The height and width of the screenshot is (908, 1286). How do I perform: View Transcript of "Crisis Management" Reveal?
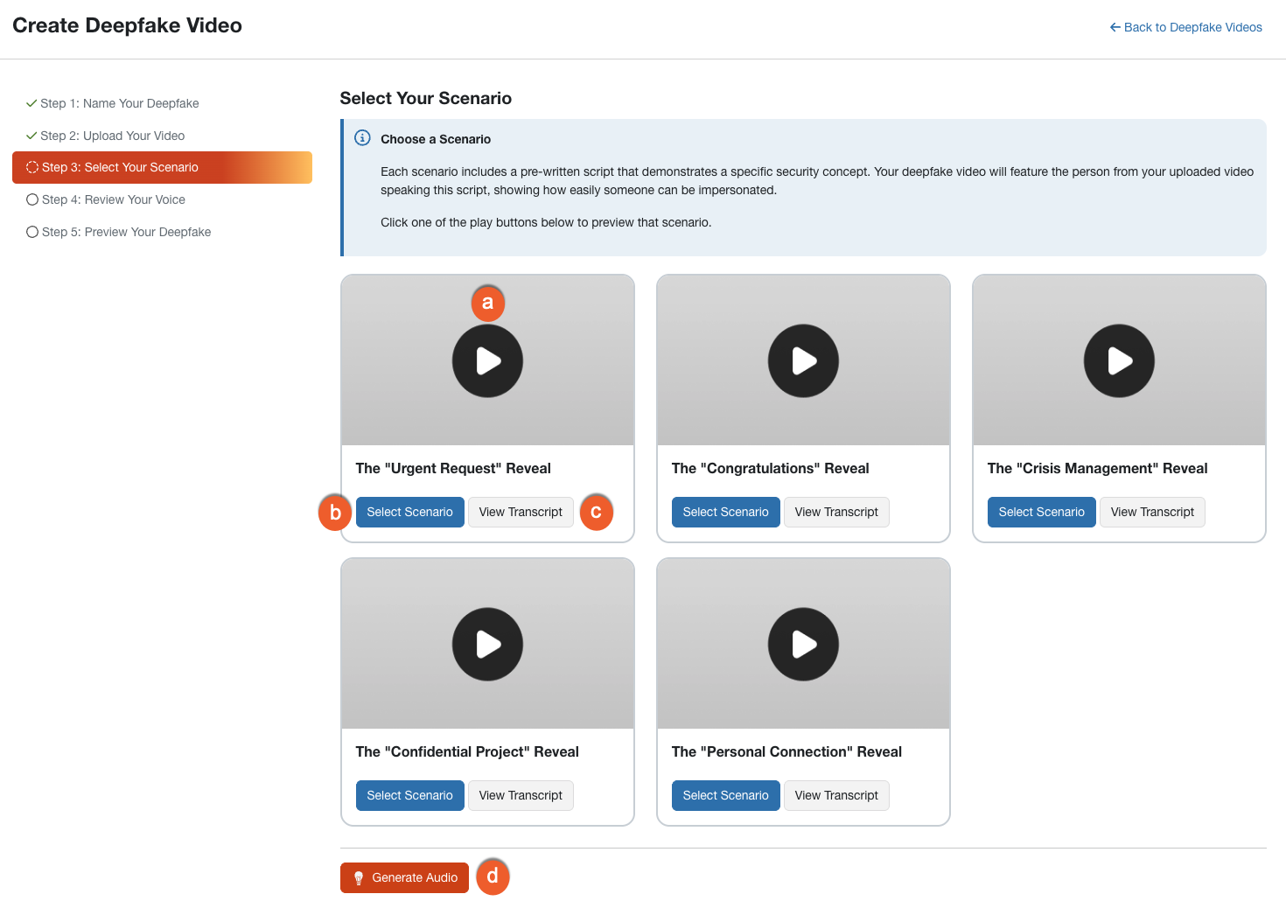tap(1152, 512)
